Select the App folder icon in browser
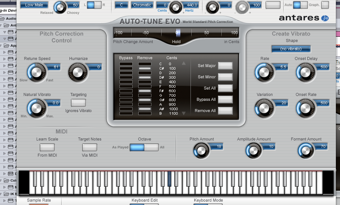Viewport: 340px width, 205px height. click(7, 45)
